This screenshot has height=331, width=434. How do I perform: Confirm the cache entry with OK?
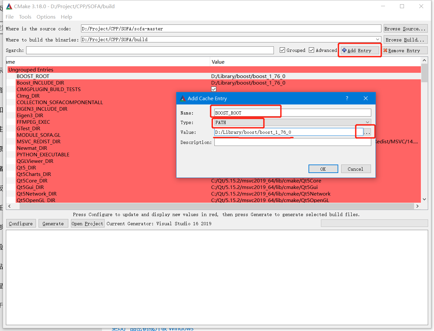click(323, 169)
